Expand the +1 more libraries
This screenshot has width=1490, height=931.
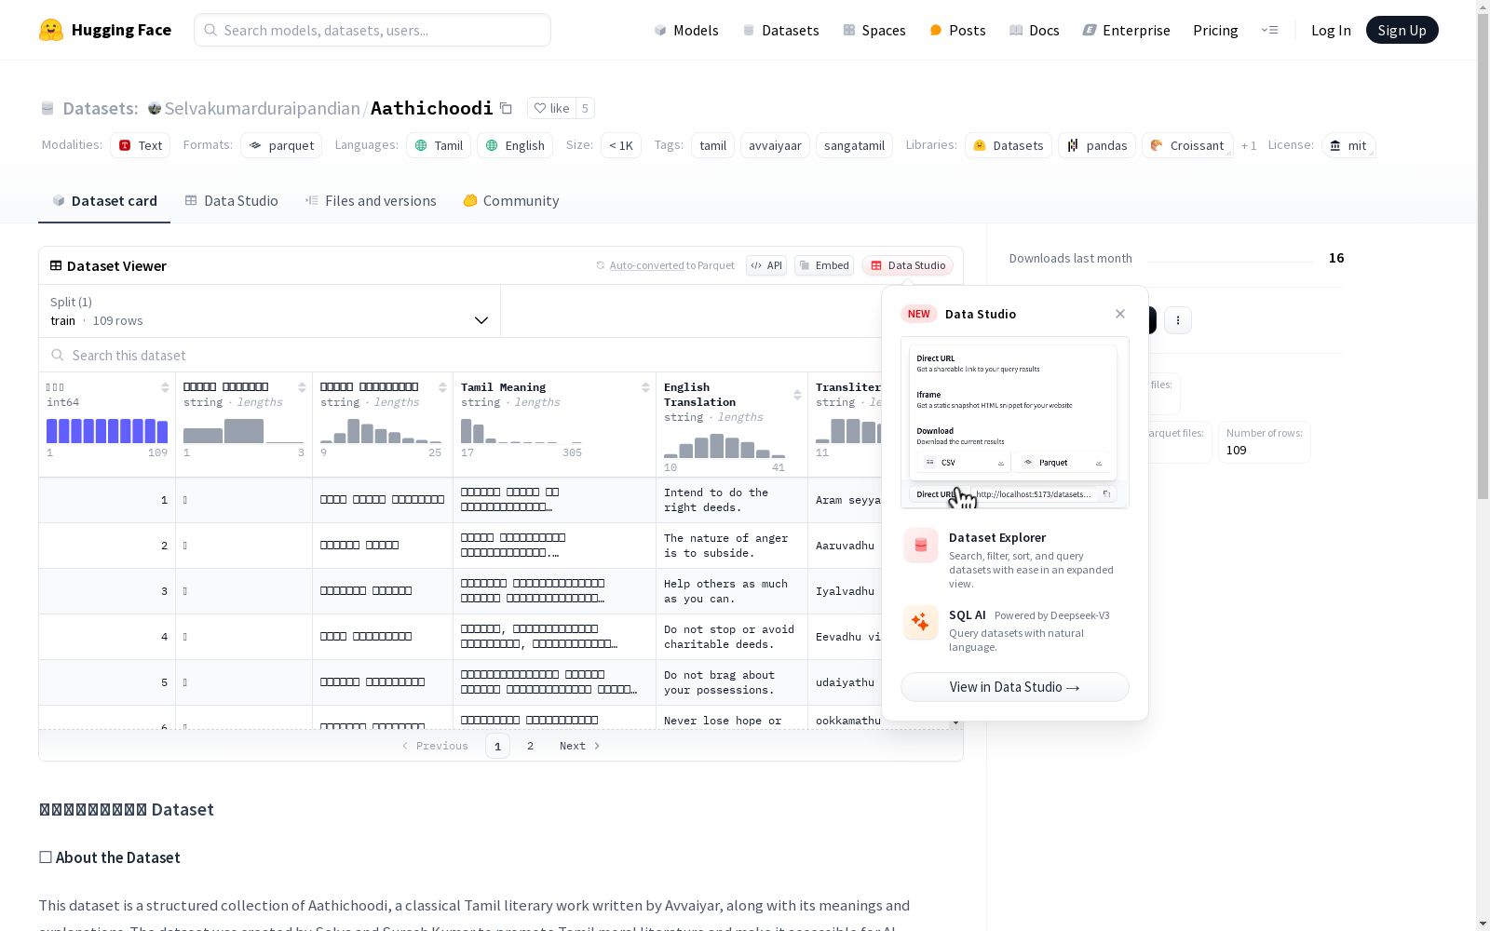[1249, 145]
